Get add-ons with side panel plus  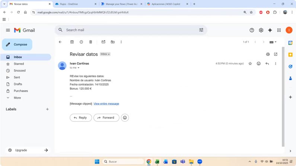point(290,97)
